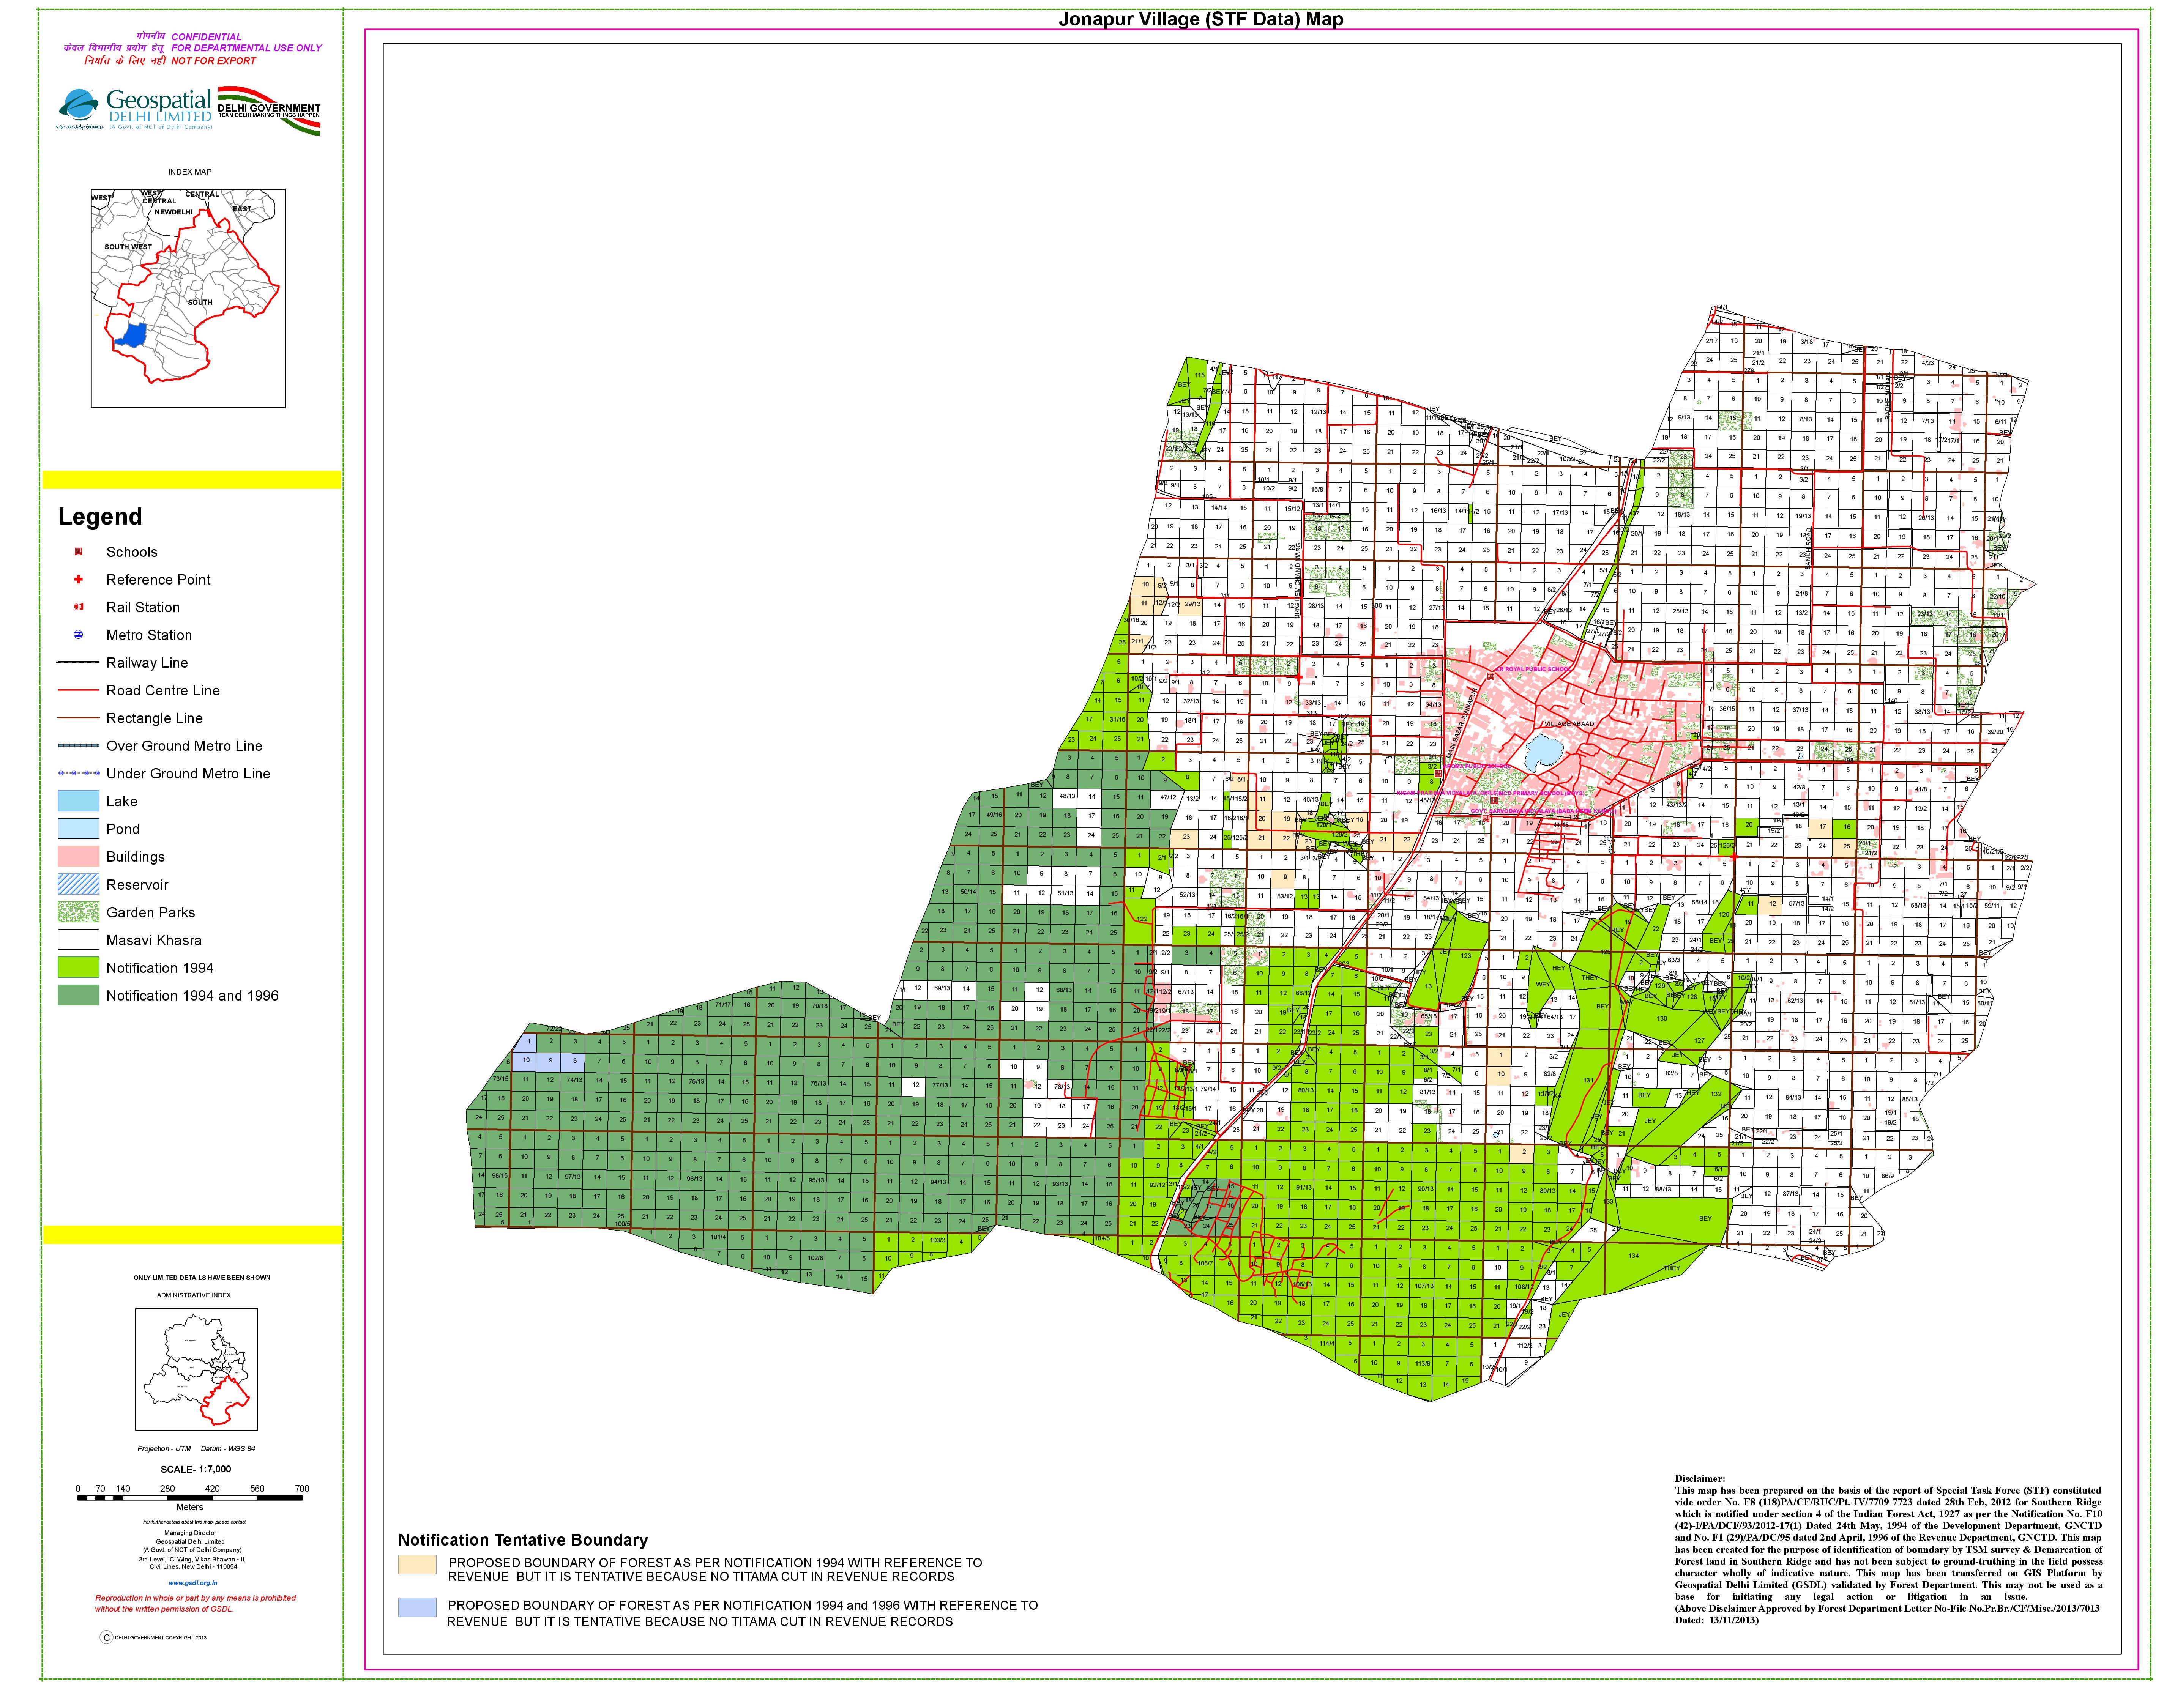The height and width of the screenshot is (1708, 2164).
Task: Open the www.gsdl.org.in link
Action: [x=192, y=1583]
